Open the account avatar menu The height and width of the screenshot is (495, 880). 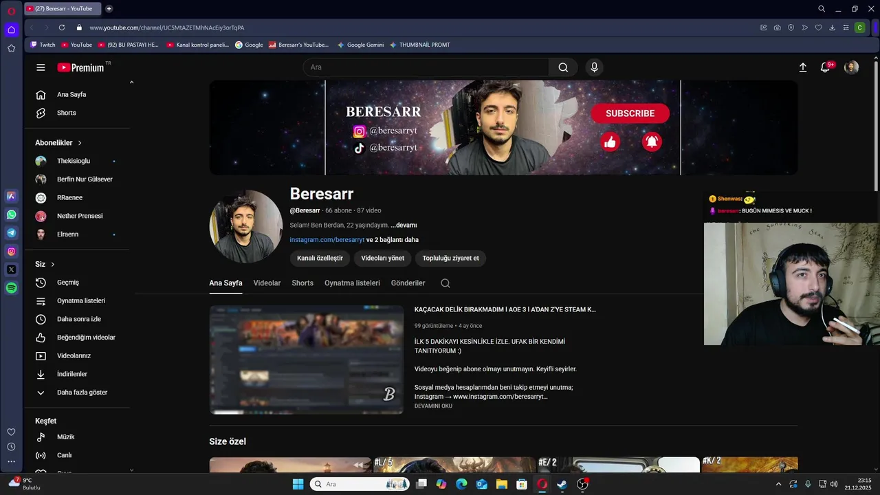[851, 67]
